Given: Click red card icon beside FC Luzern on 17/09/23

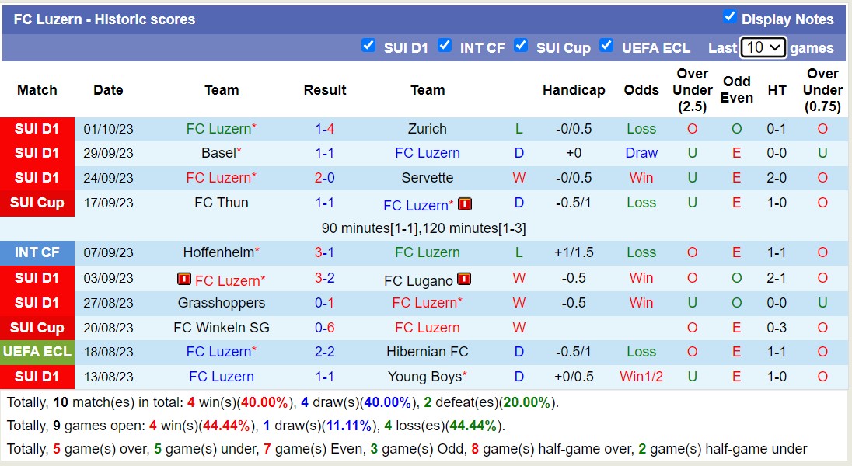Looking at the screenshot, I should coord(465,204).
